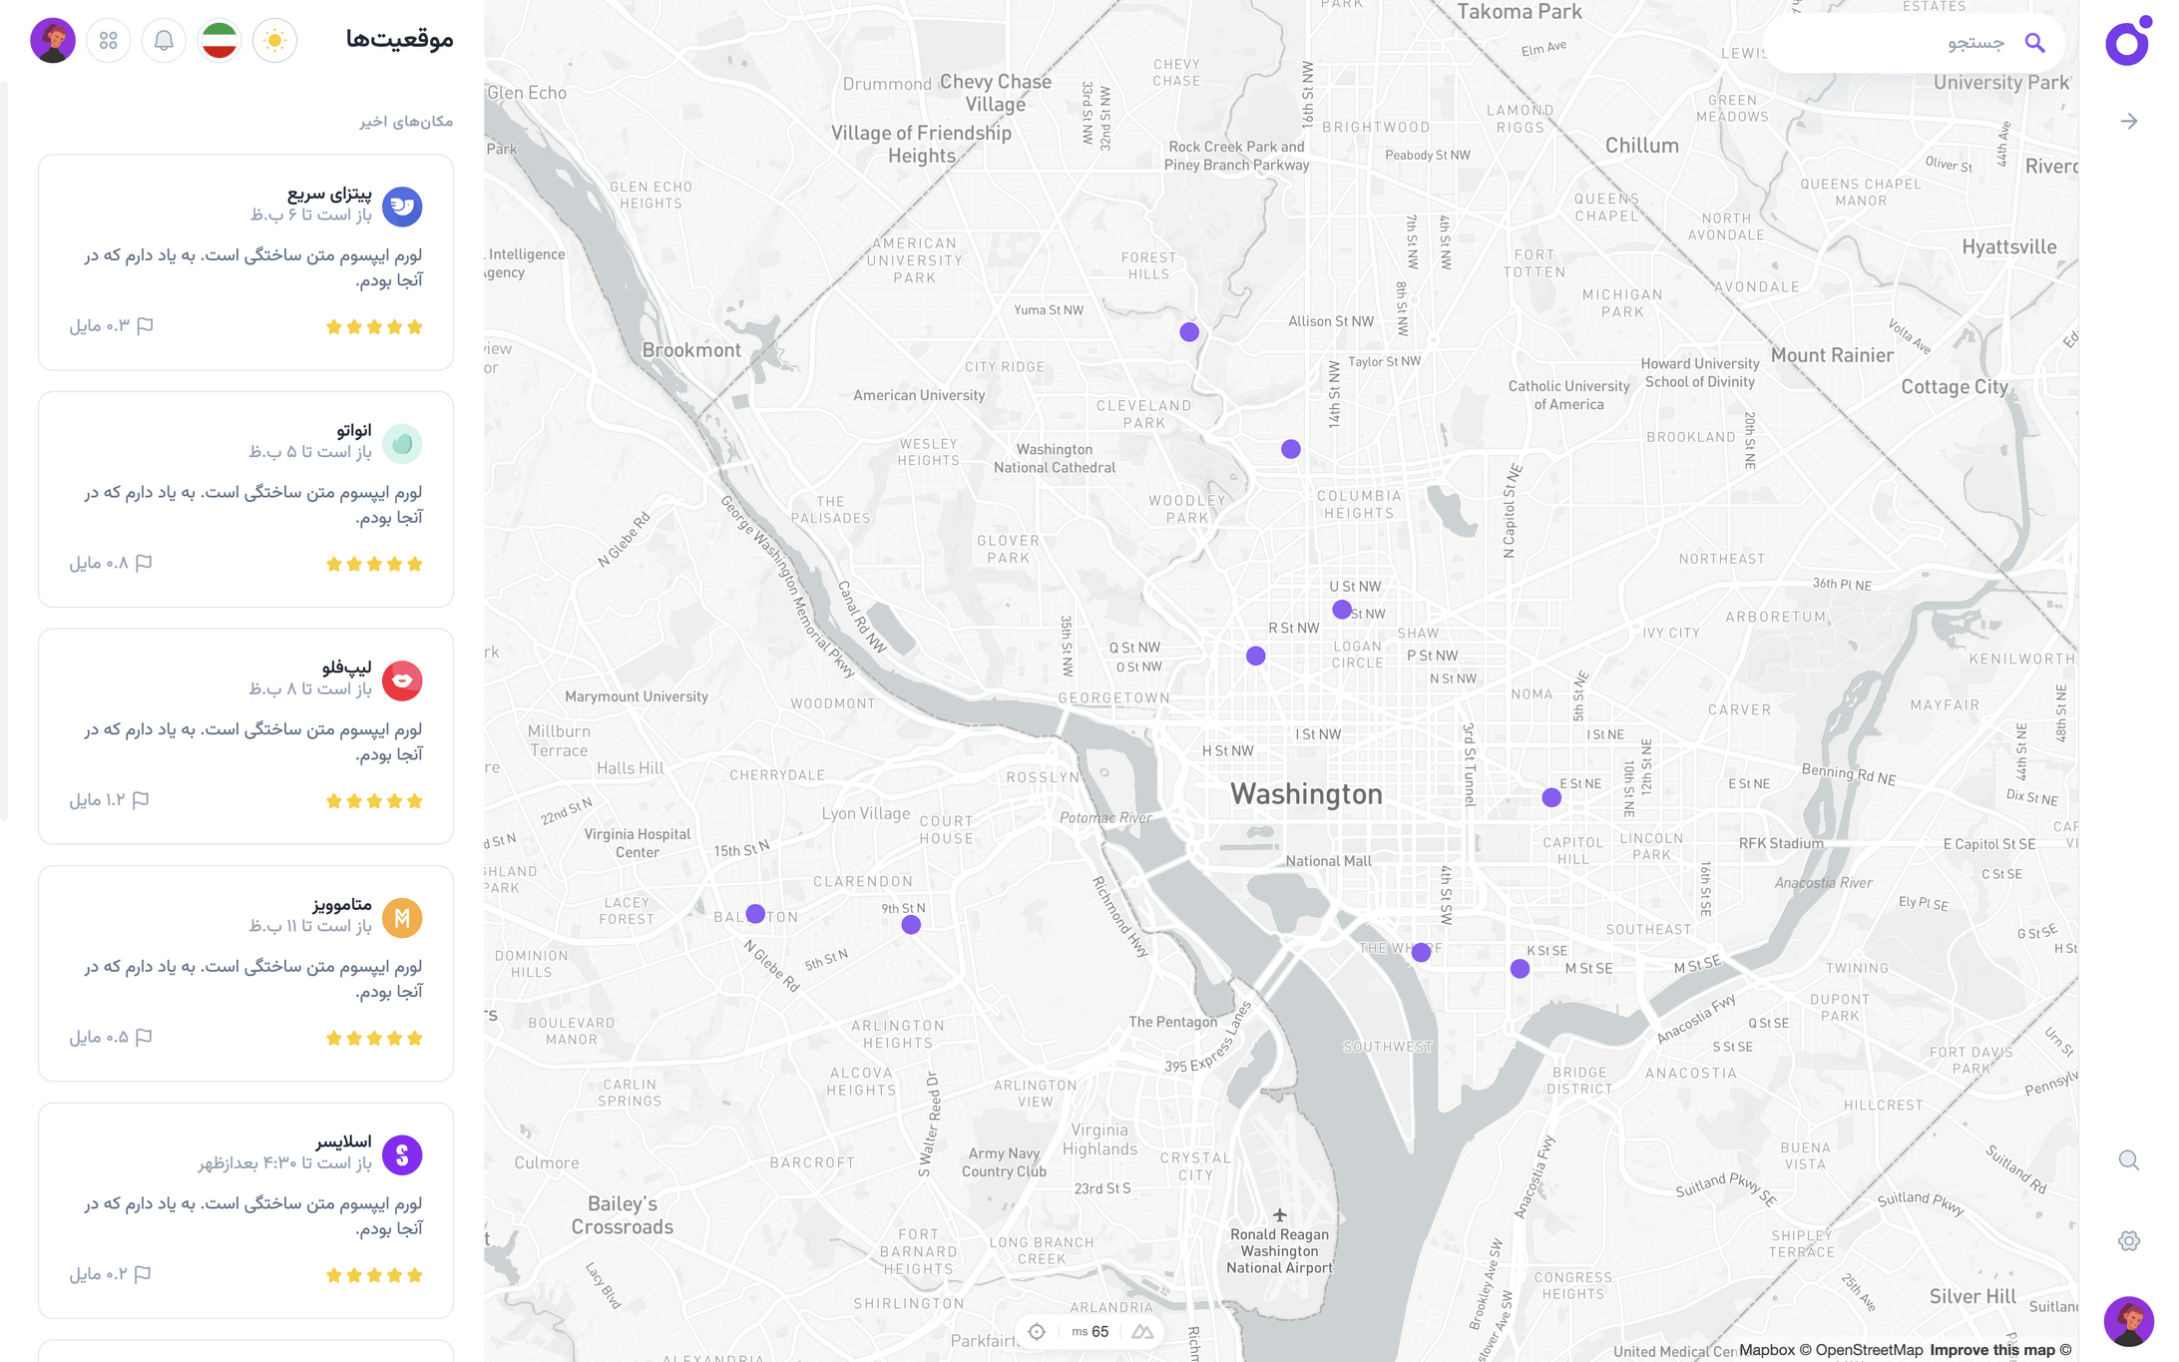Screen dimensions: 2179x1362
Task: Click the Improve this map link
Action: pos(1991,1350)
